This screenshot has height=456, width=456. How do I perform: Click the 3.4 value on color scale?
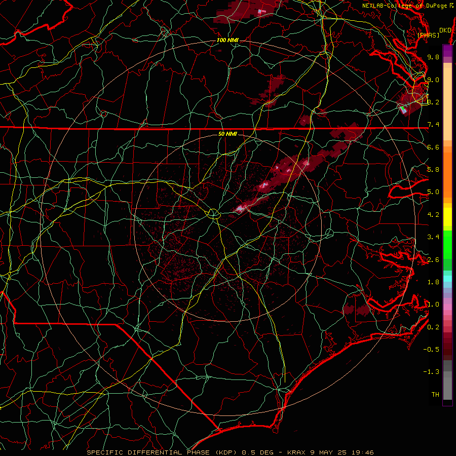coord(433,237)
